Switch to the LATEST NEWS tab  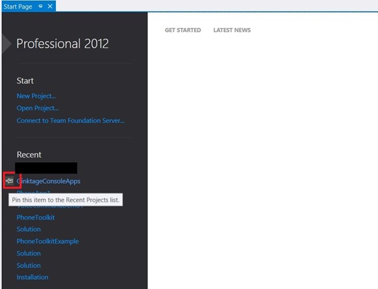pos(232,30)
